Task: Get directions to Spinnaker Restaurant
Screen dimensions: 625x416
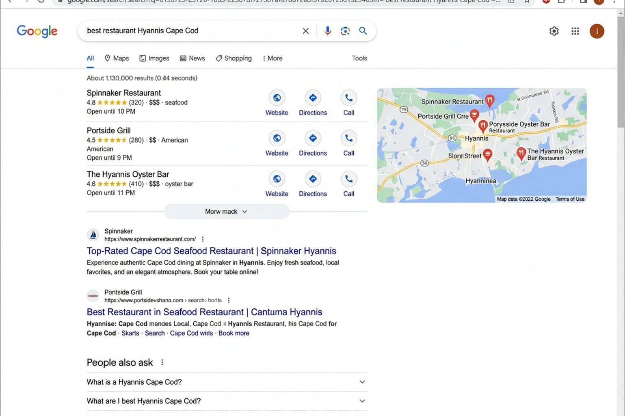Action: point(313,98)
